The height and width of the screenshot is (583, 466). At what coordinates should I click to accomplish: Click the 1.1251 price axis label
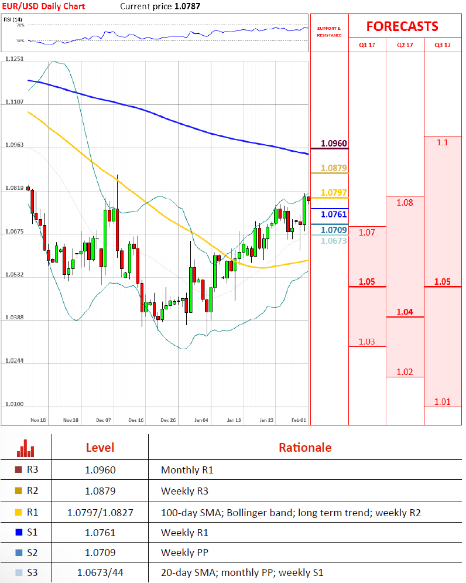14,59
